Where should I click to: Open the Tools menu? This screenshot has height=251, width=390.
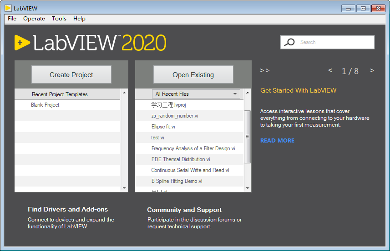click(x=59, y=19)
